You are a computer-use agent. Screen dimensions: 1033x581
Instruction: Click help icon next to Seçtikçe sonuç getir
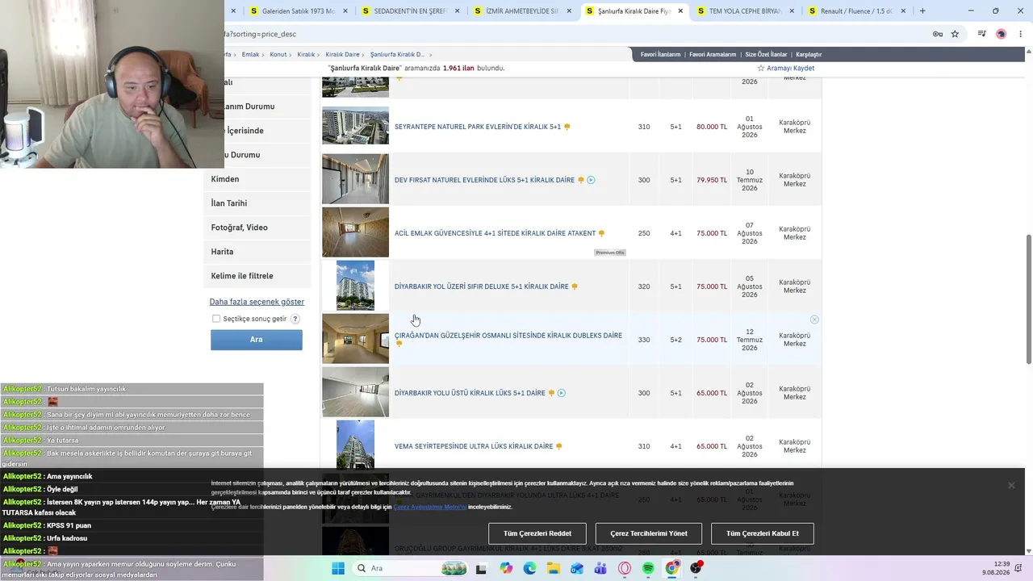295,319
